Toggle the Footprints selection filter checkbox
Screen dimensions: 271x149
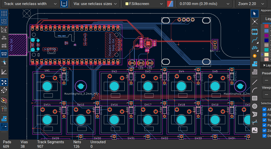(x=264, y=115)
